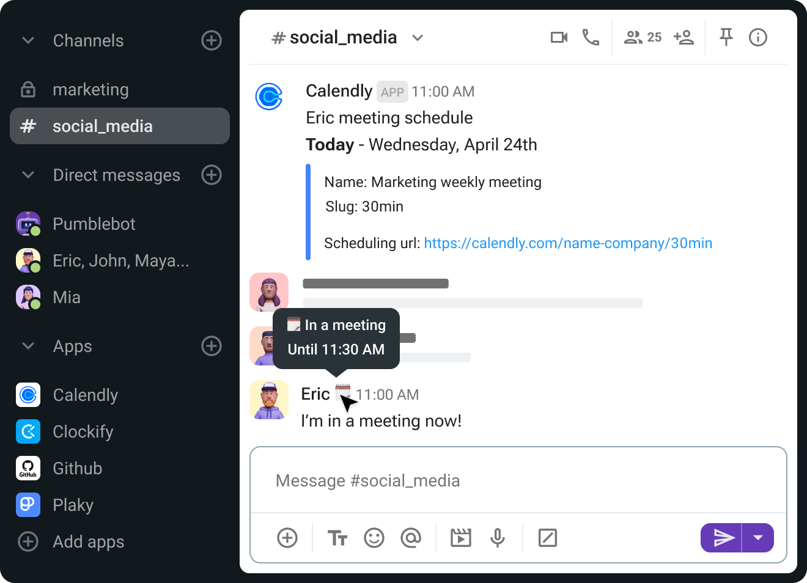The image size is (807, 583).
Task: Click the 11:00 AM timestamp on Calendly message
Action: click(x=443, y=92)
